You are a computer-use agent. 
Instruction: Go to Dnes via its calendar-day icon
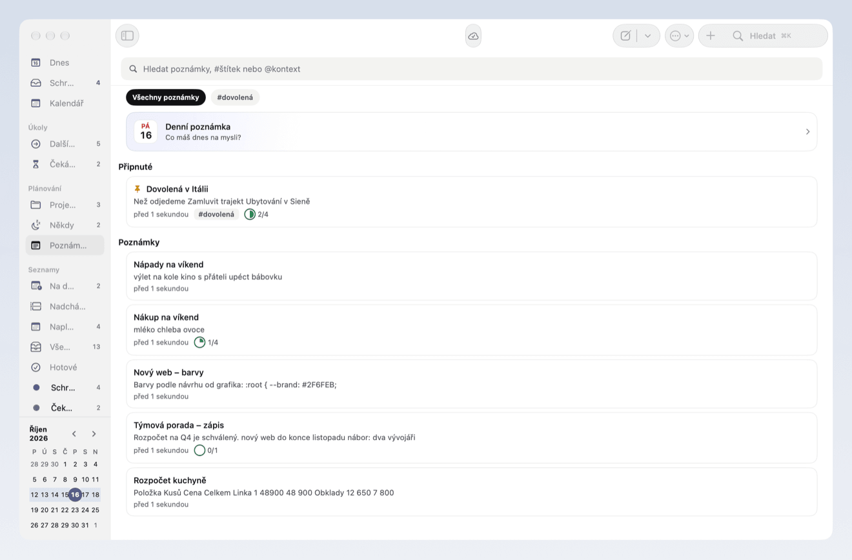tap(36, 63)
